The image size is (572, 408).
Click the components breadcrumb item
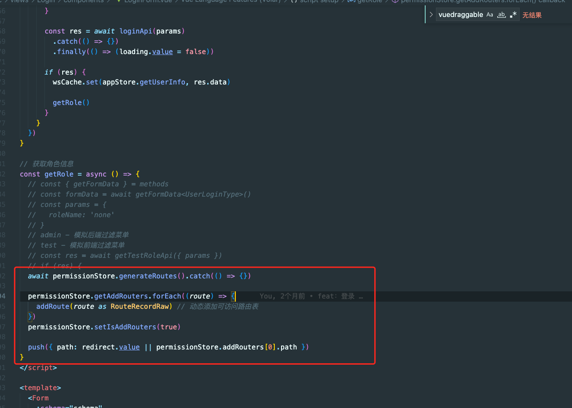[x=84, y=1]
